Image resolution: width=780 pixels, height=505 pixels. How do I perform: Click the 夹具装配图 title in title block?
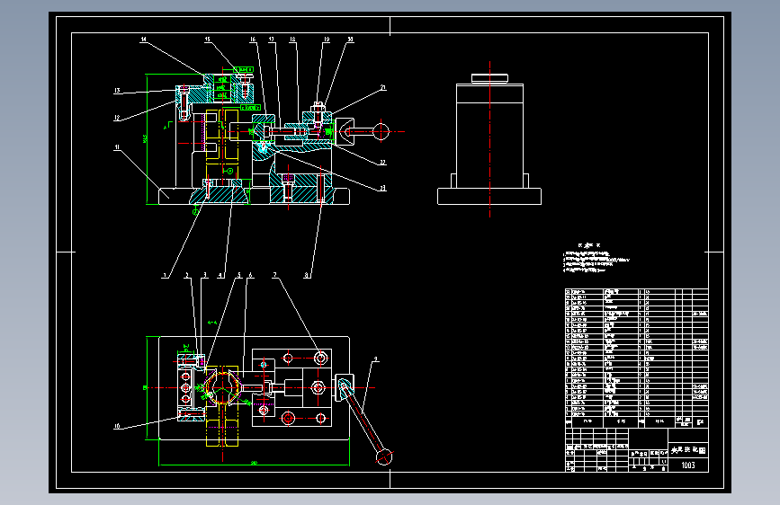pos(688,450)
